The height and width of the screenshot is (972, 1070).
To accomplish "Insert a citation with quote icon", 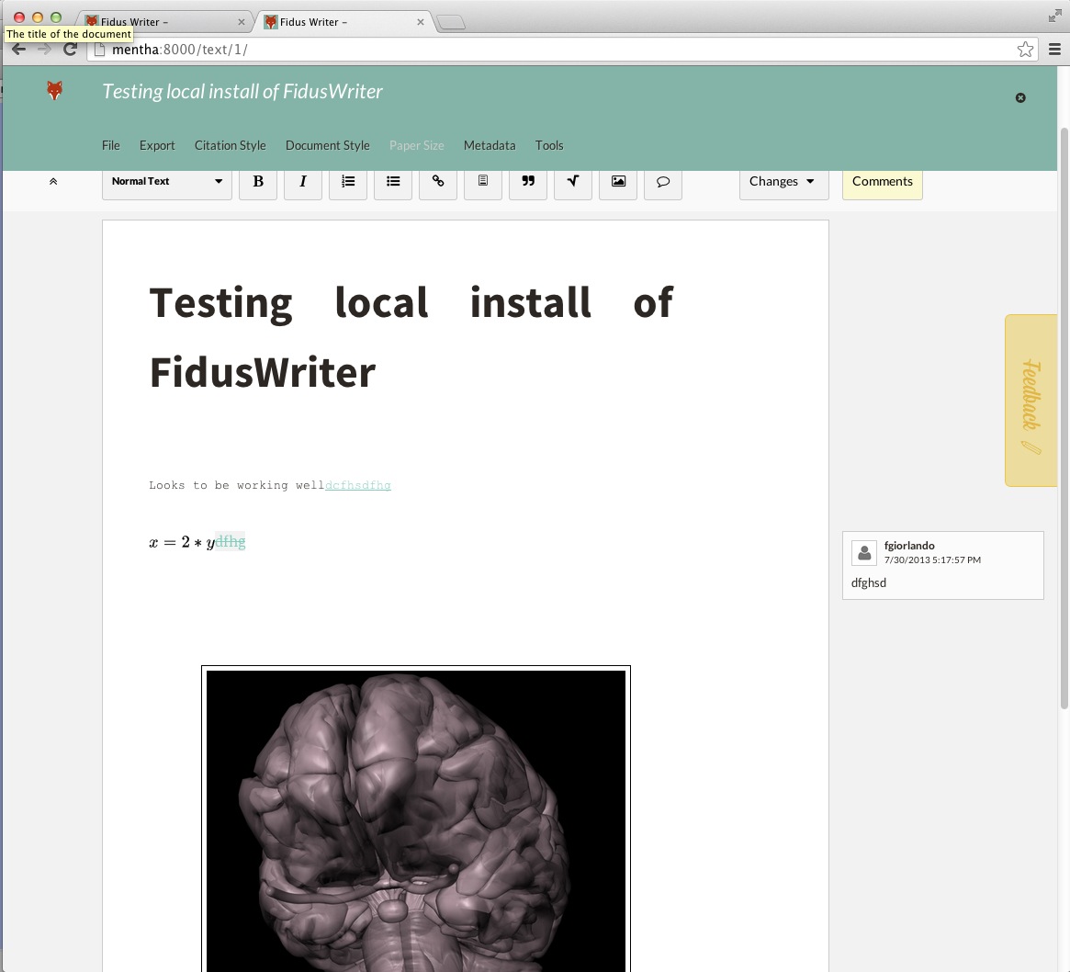I will pyautogui.click(x=528, y=182).
